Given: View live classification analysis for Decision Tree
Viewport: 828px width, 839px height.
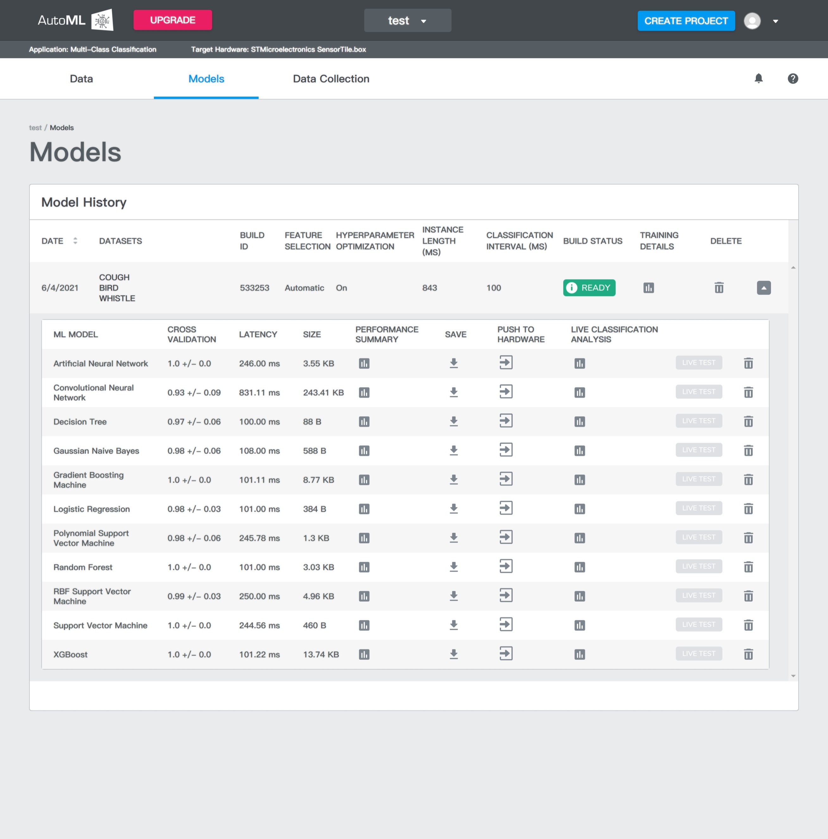Looking at the screenshot, I should tap(580, 422).
